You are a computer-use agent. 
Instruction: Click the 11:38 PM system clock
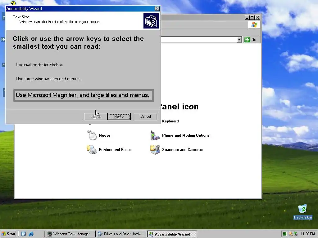click(x=308, y=234)
